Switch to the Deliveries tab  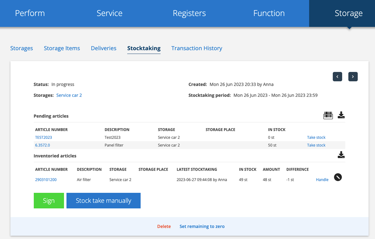pyautogui.click(x=104, y=48)
